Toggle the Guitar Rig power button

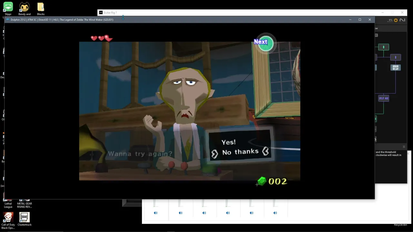pyautogui.click(x=396, y=20)
